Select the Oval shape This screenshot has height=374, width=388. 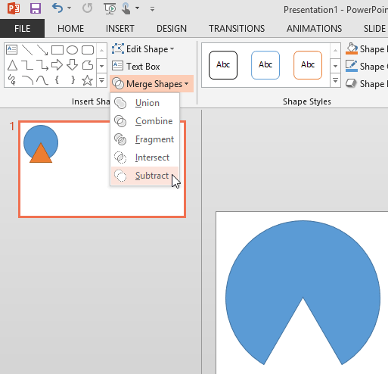pos(72,50)
